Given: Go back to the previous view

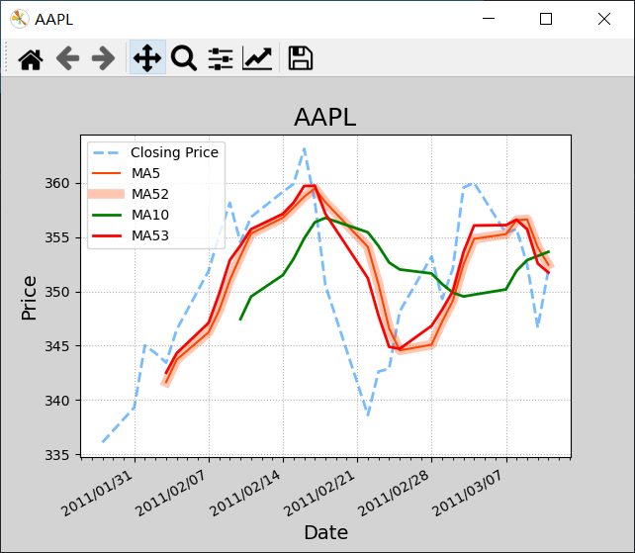Looking at the screenshot, I should tap(67, 58).
